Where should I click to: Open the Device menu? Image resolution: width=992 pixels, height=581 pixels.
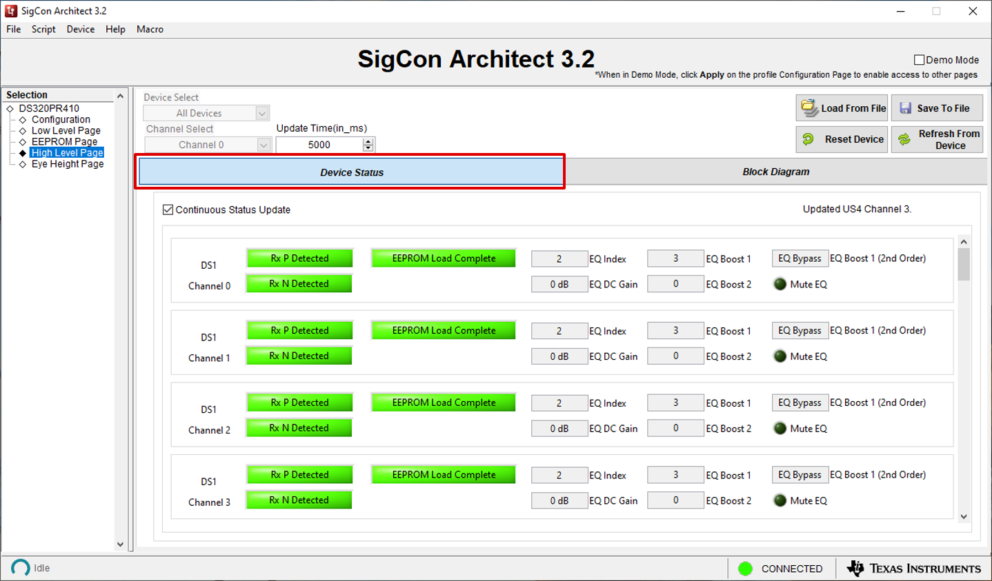81,29
